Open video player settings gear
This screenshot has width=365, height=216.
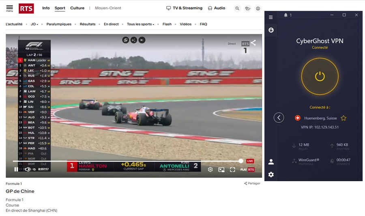tap(210, 169)
